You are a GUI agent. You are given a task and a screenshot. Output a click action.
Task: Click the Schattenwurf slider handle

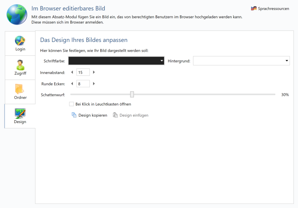(132, 94)
